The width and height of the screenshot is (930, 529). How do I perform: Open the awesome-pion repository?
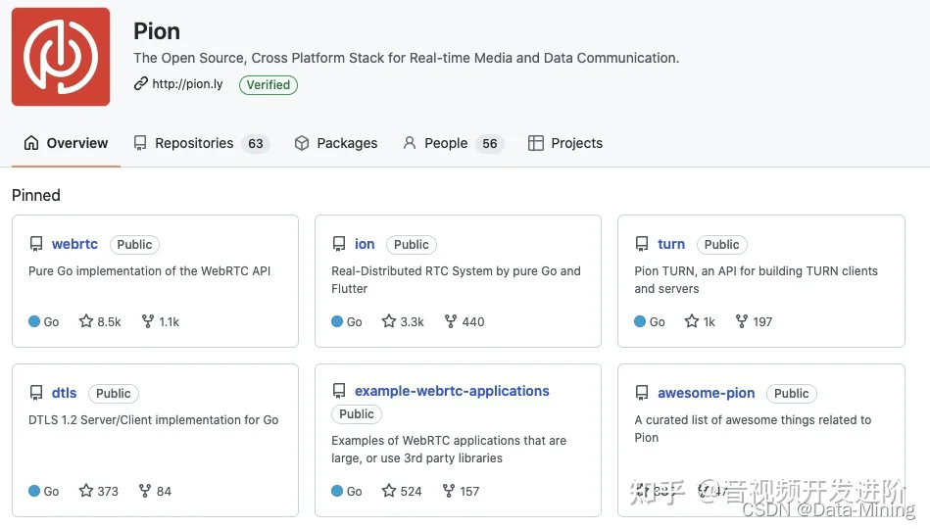coord(707,393)
